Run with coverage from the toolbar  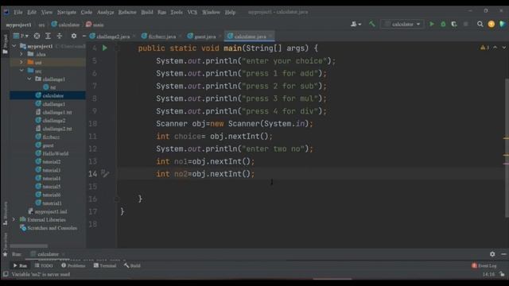tap(454, 24)
